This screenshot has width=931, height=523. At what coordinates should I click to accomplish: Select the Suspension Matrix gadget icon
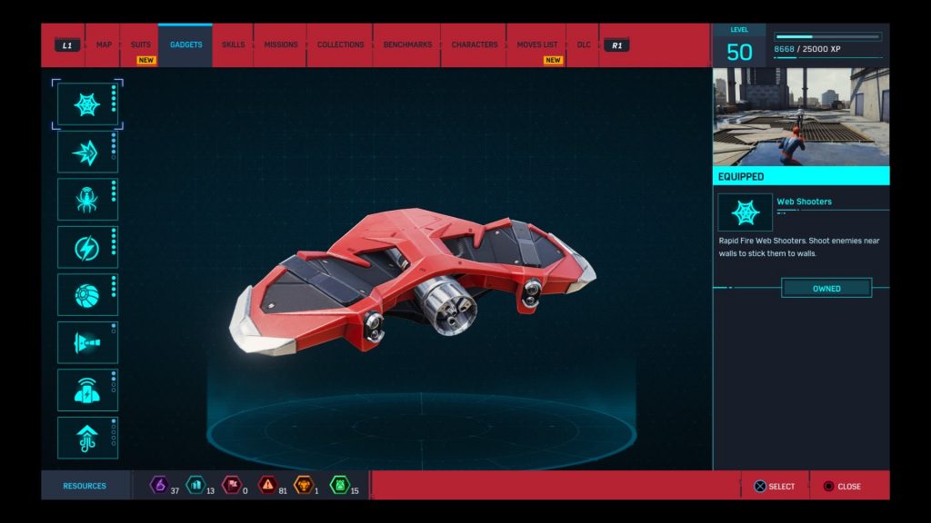pyautogui.click(x=87, y=439)
